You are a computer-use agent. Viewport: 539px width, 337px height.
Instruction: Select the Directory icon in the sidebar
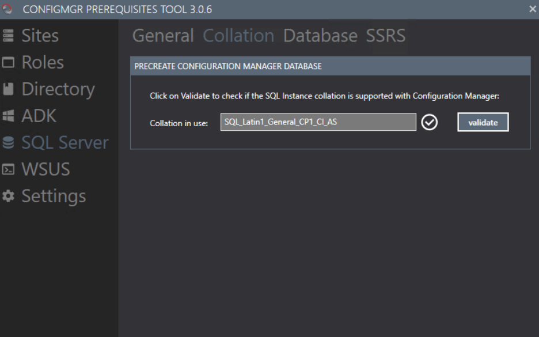pos(10,89)
